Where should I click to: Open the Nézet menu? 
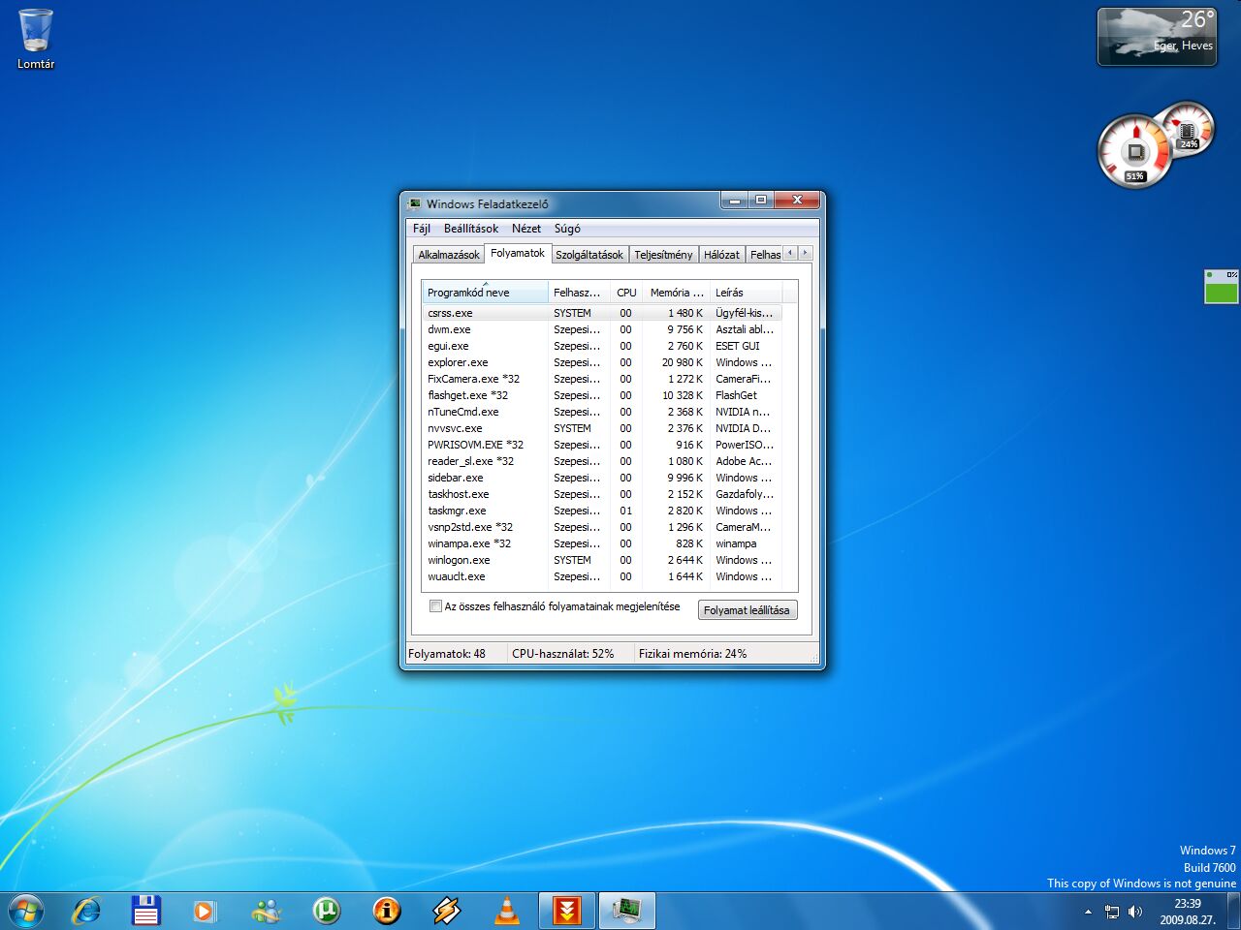coord(526,229)
